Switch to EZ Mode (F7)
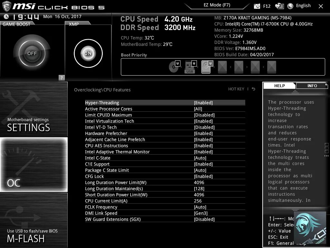Image resolution: width=330 pixels, height=248 pixels. [x=217, y=5]
